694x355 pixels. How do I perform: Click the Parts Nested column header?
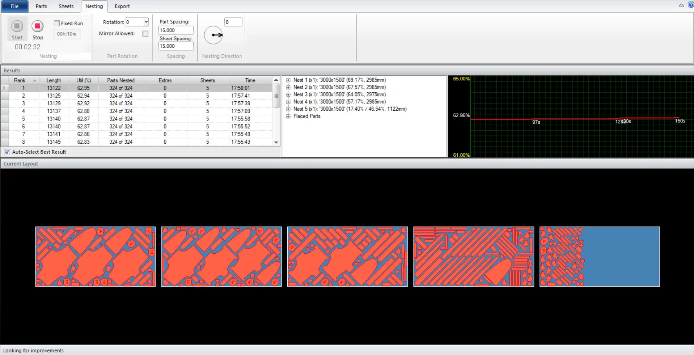(x=121, y=80)
